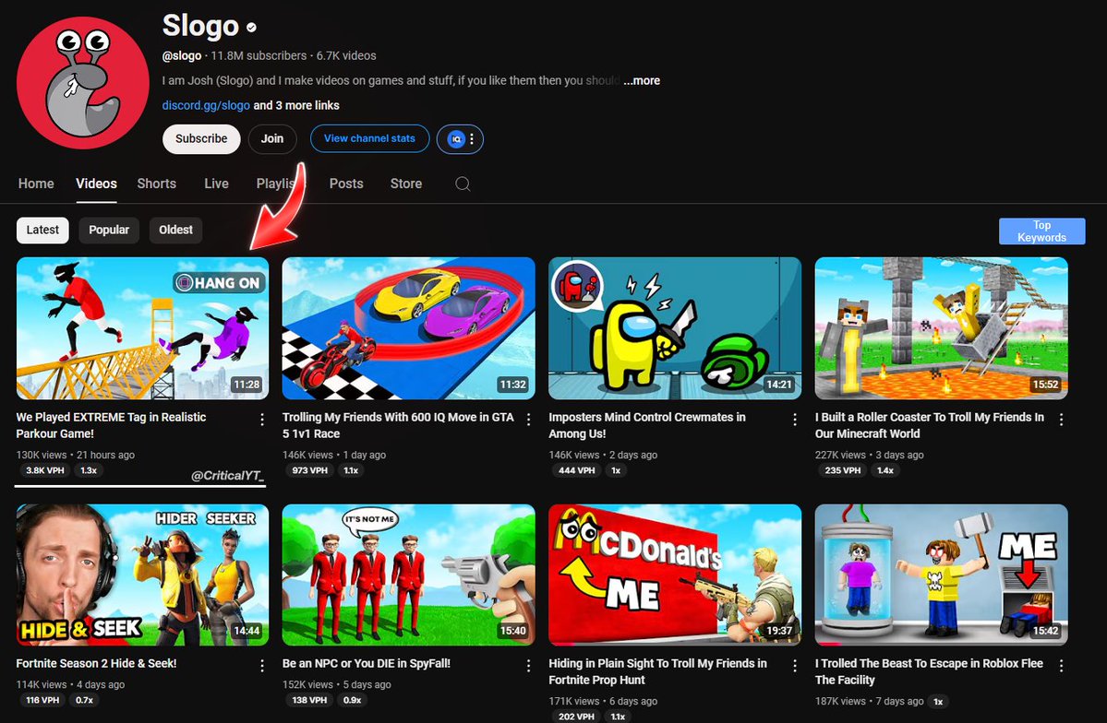Click the '973 VPH' badge
This screenshot has height=723, width=1107.
(310, 470)
